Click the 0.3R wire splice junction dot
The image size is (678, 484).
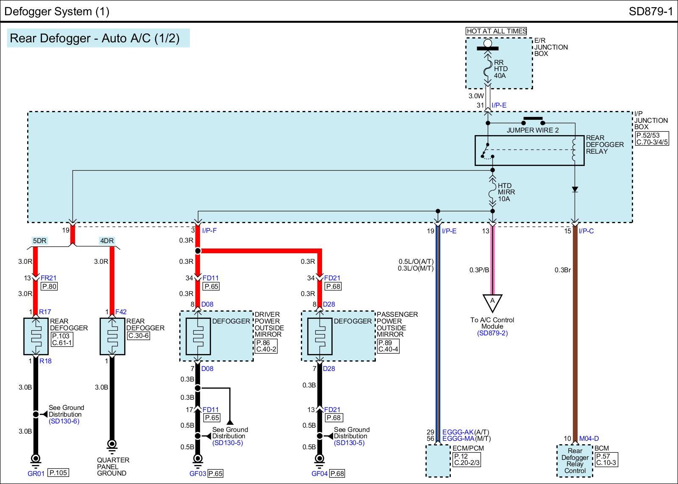(x=198, y=251)
